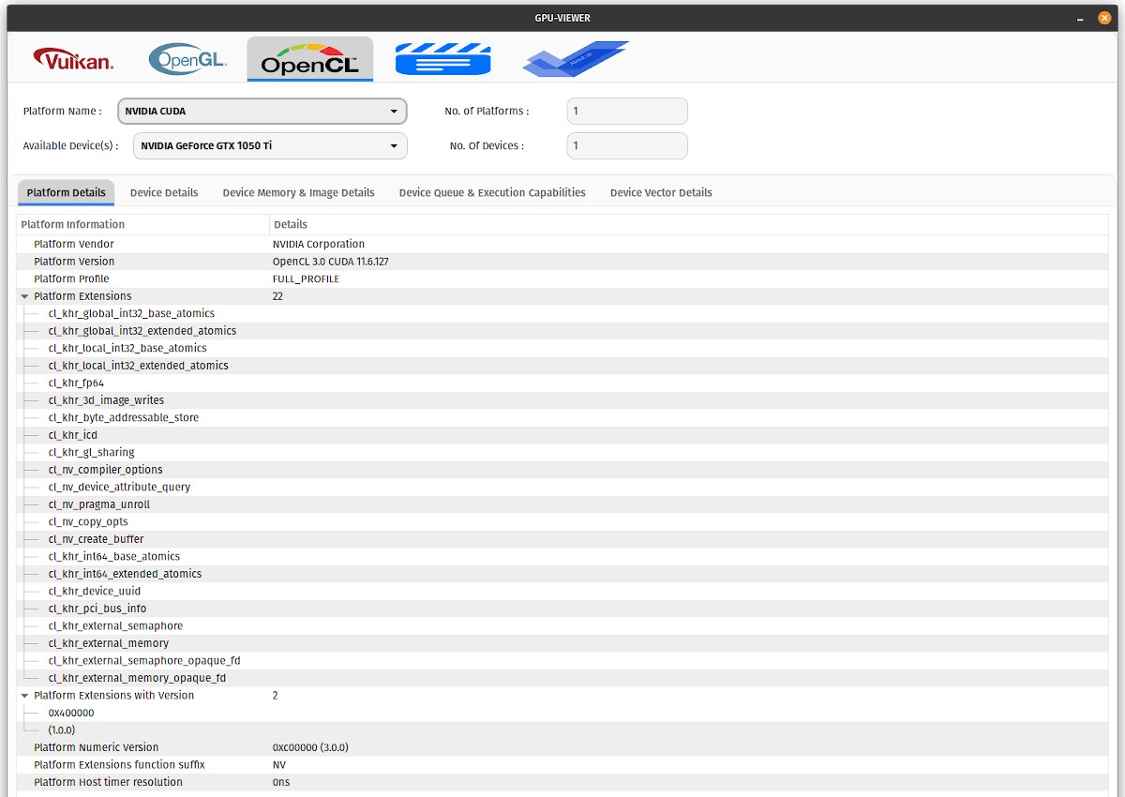
Task: Select the 0x400000 version row
Action: click(x=562, y=713)
